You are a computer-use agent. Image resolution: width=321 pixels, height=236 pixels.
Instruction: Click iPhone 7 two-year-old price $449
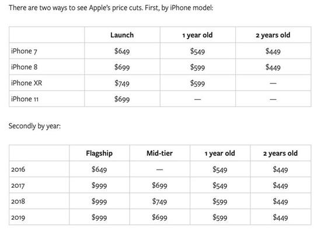(x=273, y=51)
